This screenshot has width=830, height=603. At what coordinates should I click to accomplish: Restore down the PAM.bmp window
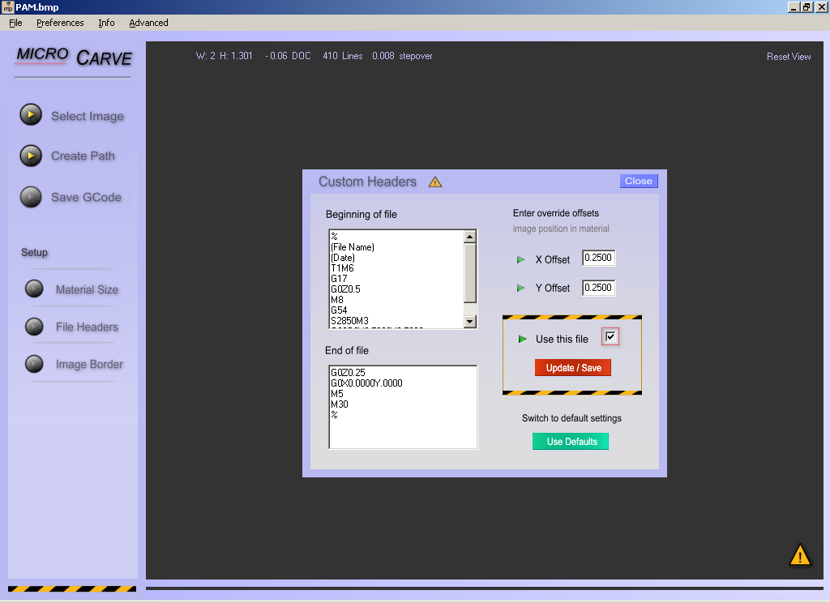806,6
